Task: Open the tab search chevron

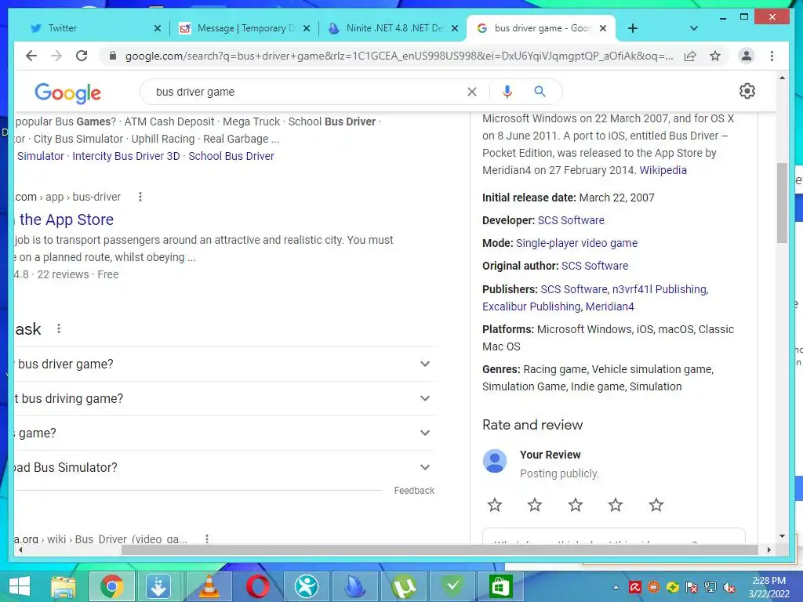Action: click(x=693, y=28)
